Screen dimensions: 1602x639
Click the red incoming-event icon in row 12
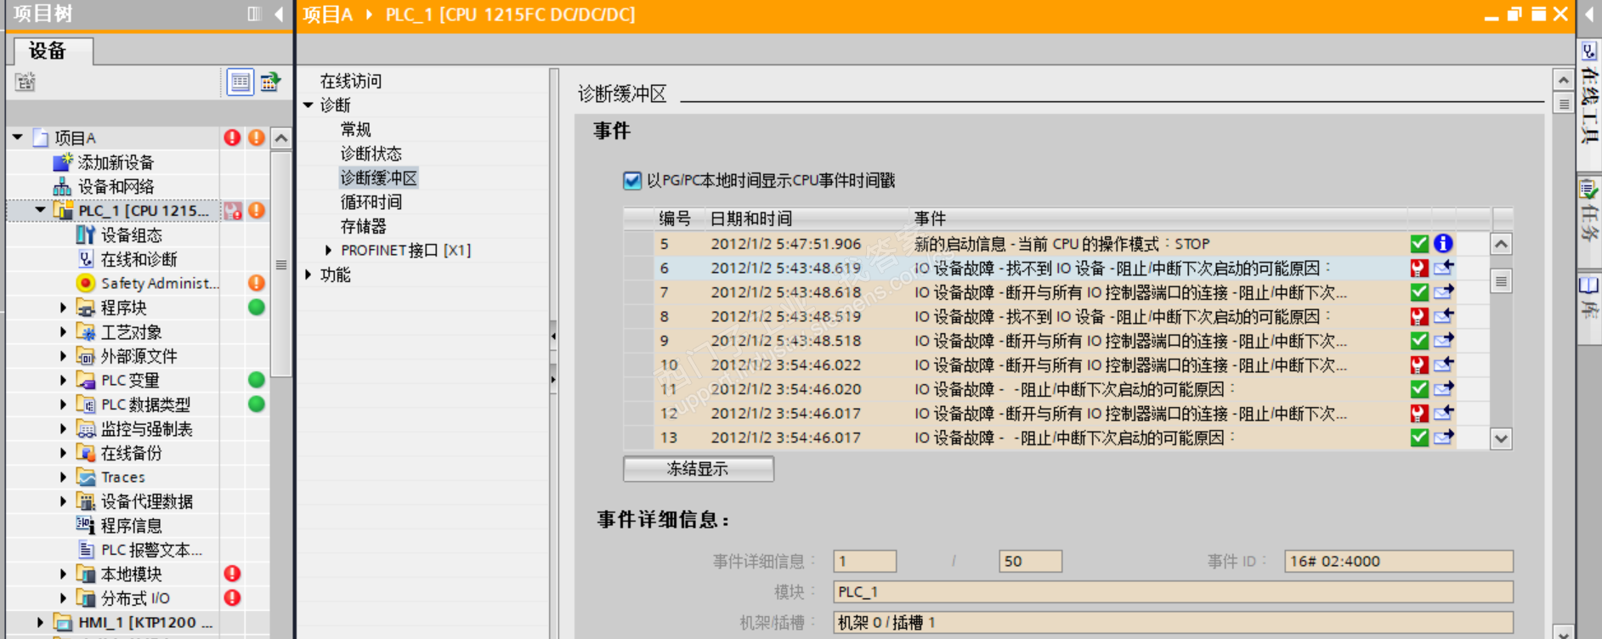point(1418,414)
